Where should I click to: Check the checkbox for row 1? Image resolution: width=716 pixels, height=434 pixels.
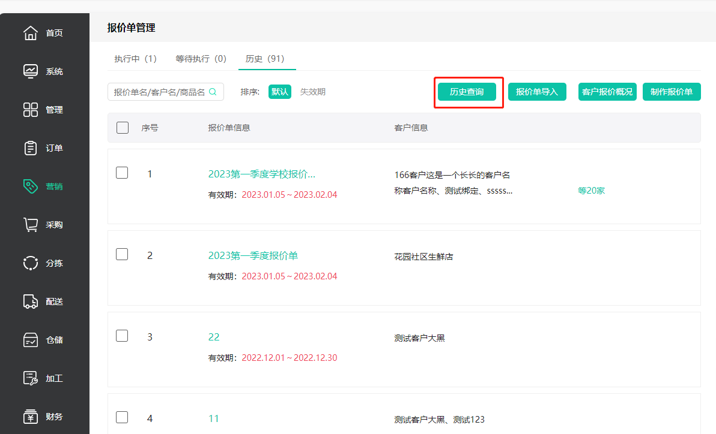(122, 172)
